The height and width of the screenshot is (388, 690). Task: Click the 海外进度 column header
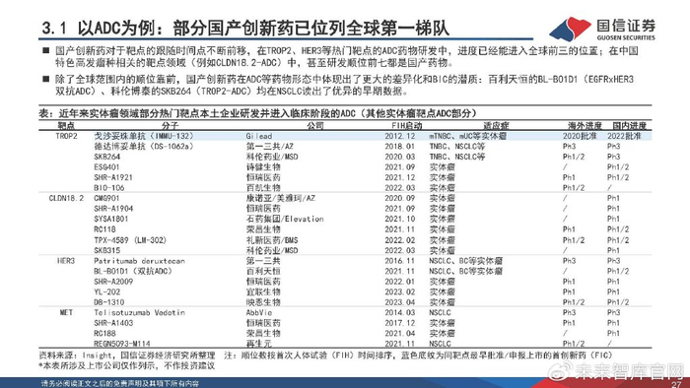click(585, 126)
